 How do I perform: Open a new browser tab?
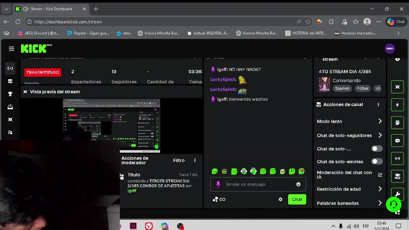(x=96, y=9)
